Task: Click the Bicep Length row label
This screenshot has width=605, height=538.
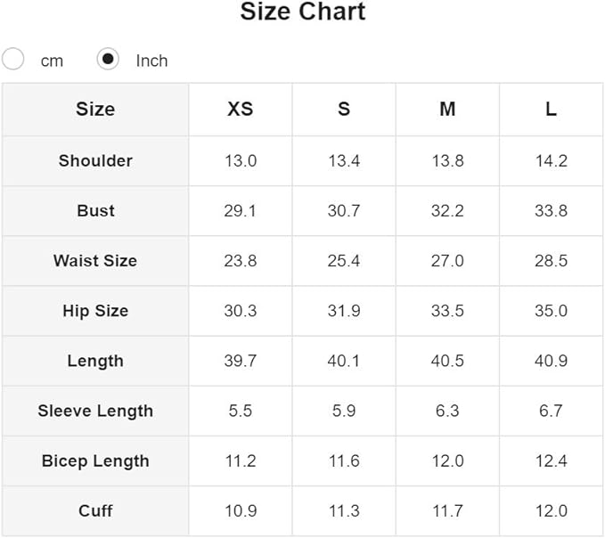Action: (95, 461)
